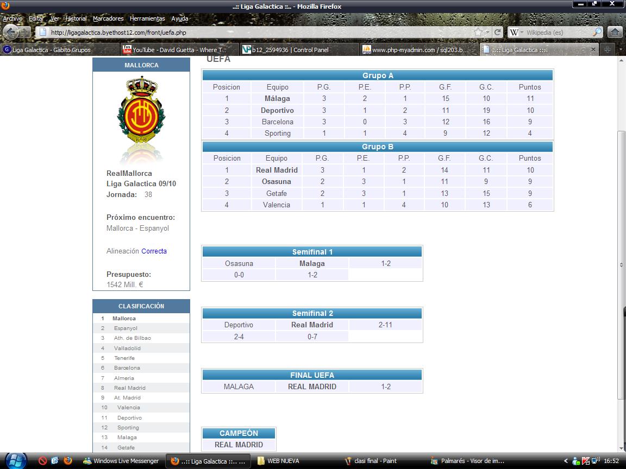This screenshot has height=469, width=626.
Task: Open Tenerife in the Clasificación list
Action: 124,358
